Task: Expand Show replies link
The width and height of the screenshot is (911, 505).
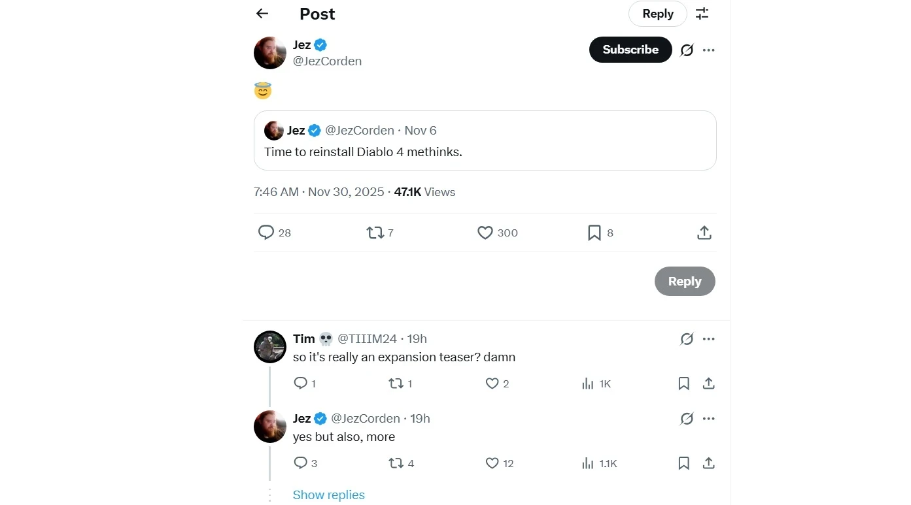Action: click(x=328, y=495)
